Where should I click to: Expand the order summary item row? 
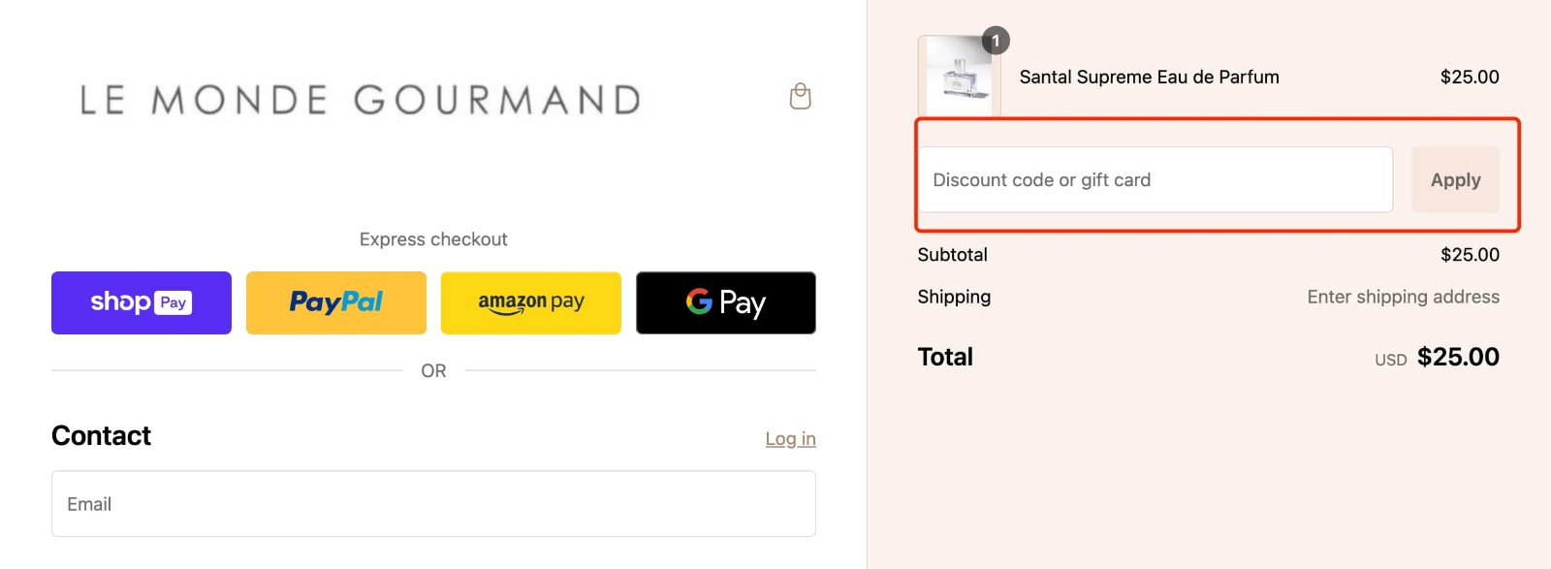coord(1148,77)
